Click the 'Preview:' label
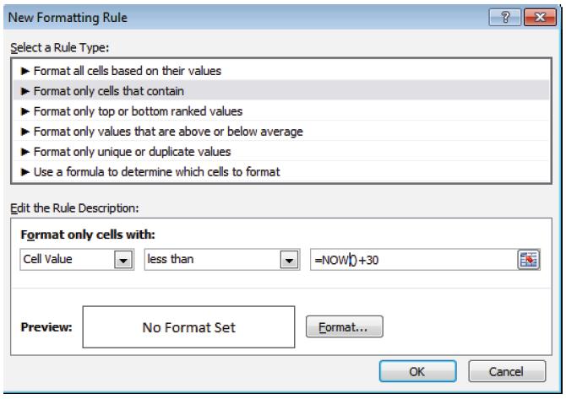Screen dimensions: 566x399 (x=46, y=327)
